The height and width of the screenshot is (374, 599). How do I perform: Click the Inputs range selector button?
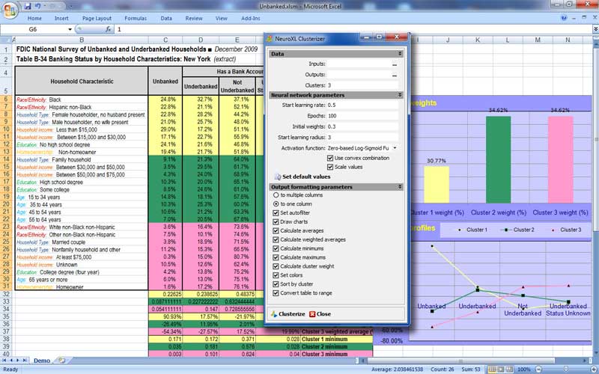(x=395, y=64)
